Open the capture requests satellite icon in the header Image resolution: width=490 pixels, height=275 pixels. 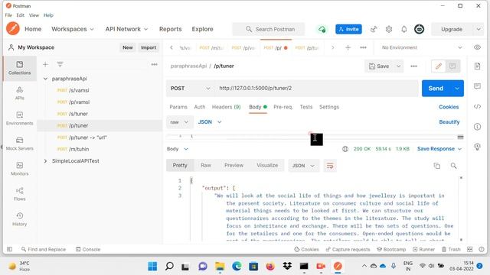pyautogui.click(x=374, y=29)
